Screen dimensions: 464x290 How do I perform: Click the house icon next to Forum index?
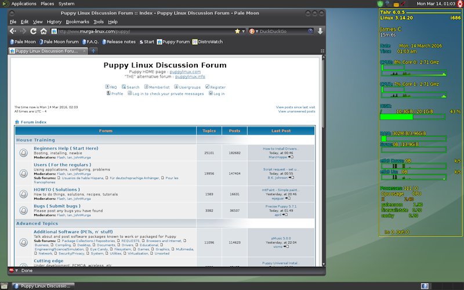tap(17, 122)
